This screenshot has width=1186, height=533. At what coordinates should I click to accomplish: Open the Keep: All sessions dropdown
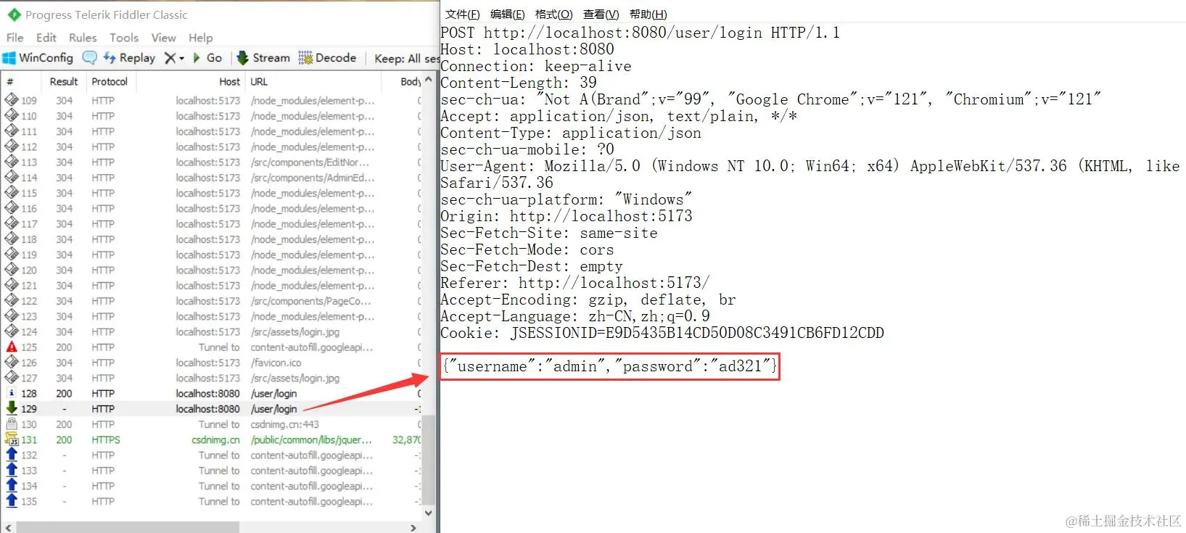pyautogui.click(x=406, y=59)
